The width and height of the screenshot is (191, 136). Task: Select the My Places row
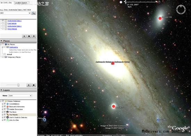[11, 44]
